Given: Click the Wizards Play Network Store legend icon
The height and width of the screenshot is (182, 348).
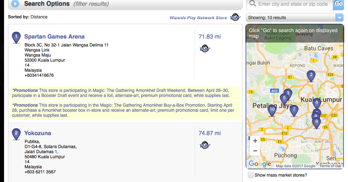Looking at the screenshot, I should (235, 17).
